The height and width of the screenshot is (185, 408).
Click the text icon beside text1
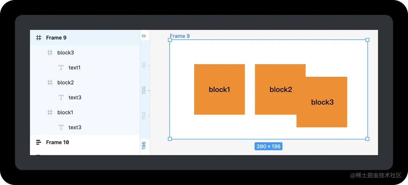(61, 68)
